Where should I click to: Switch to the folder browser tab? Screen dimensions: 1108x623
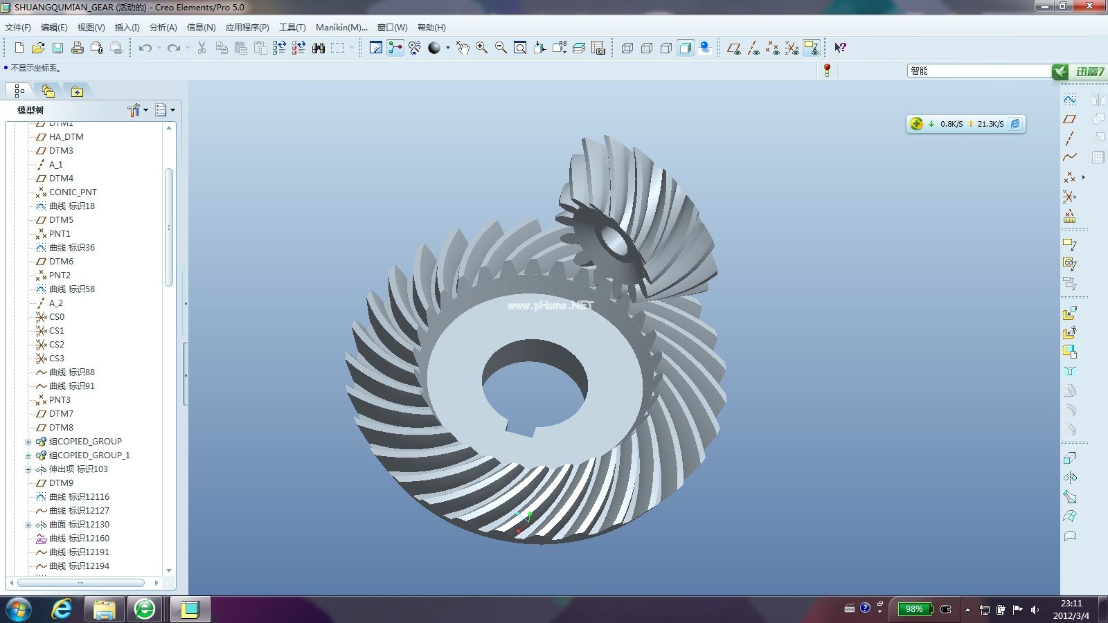(x=48, y=91)
